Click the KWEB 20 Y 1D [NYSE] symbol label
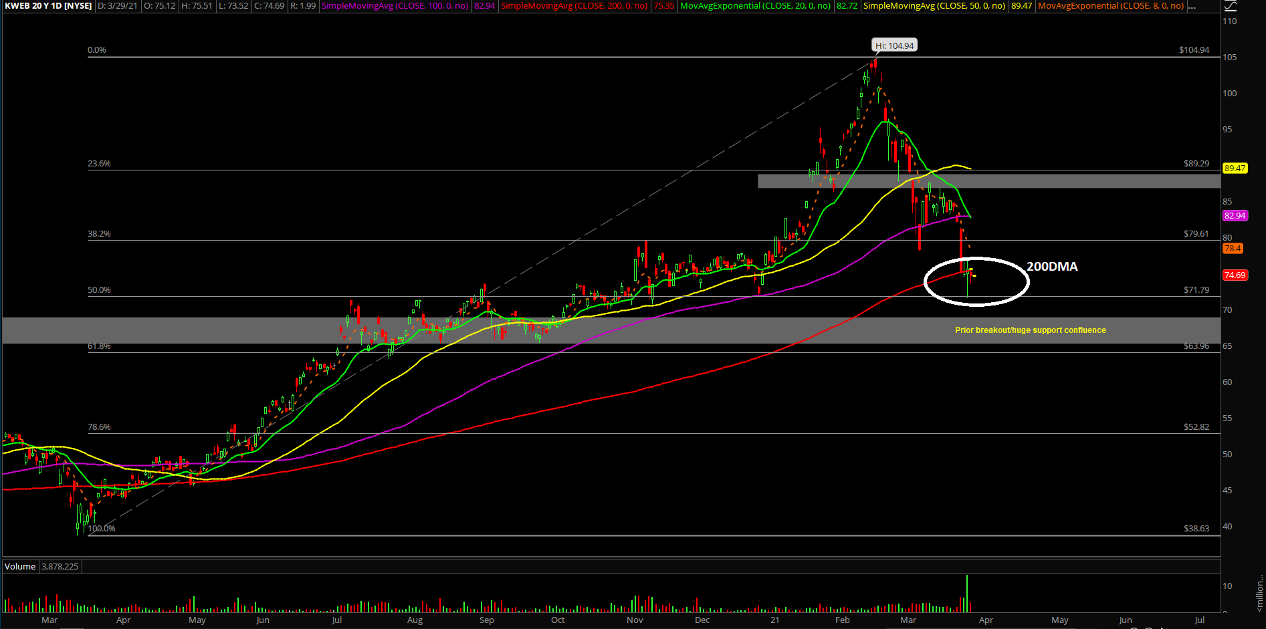This screenshot has height=629, width=1266. click(48, 5)
